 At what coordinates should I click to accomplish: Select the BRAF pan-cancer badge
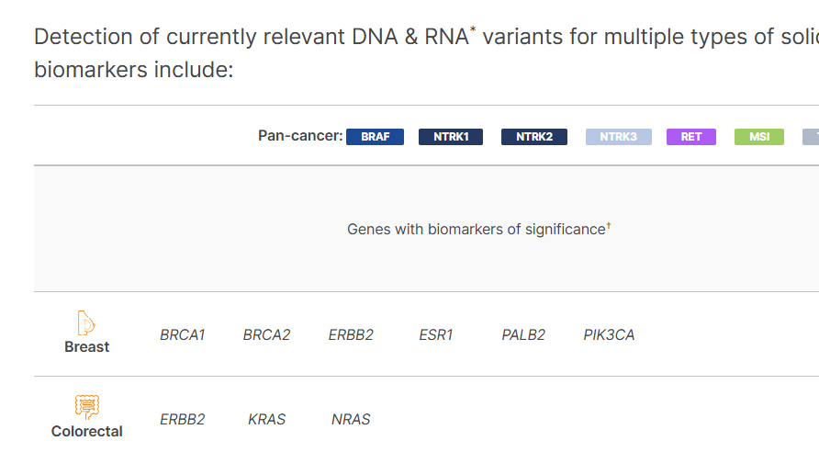(375, 137)
